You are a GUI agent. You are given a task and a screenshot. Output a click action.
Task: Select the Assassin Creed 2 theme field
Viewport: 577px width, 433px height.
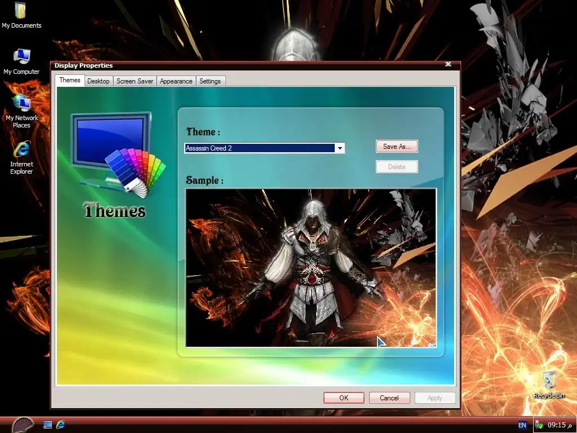tap(264, 148)
